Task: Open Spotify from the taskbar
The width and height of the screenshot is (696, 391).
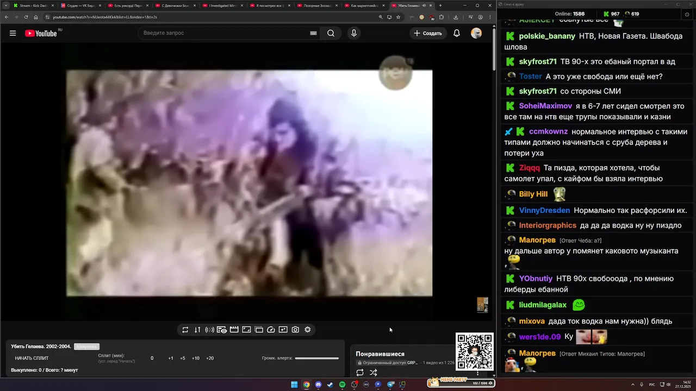Action: pos(342,384)
